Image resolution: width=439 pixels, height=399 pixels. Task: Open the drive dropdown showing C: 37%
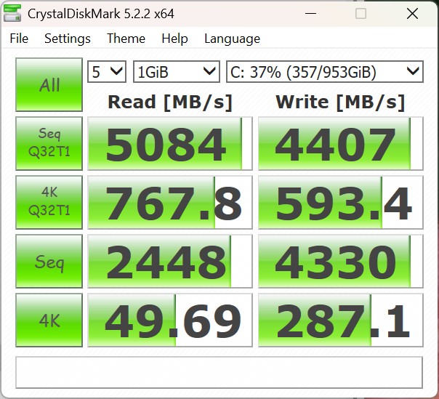tap(324, 72)
